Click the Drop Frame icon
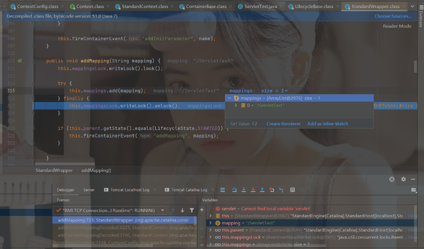 click(x=272, y=190)
